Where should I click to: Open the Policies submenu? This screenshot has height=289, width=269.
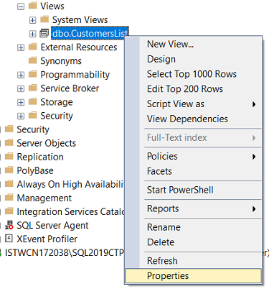pos(193,156)
